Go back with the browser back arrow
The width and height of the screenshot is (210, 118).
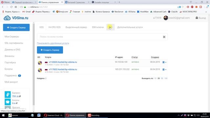3,7
